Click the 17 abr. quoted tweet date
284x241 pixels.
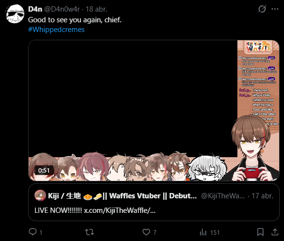click(x=263, y=196)
